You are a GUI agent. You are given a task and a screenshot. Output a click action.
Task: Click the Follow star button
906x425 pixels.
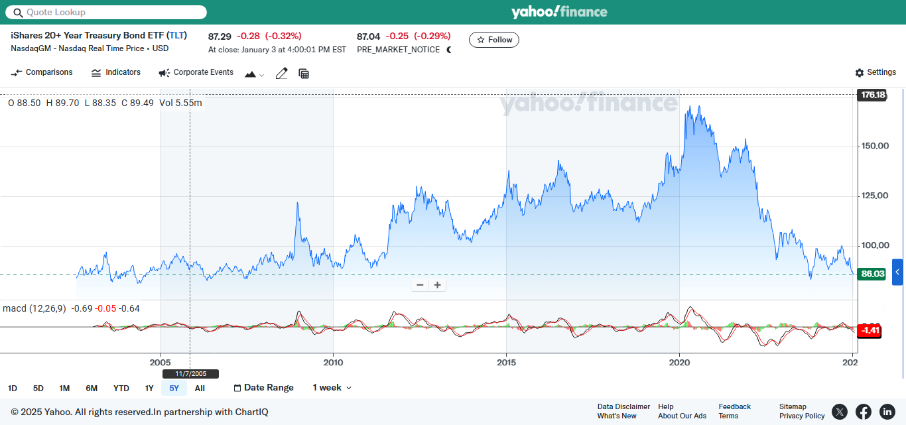click(494, 40)
